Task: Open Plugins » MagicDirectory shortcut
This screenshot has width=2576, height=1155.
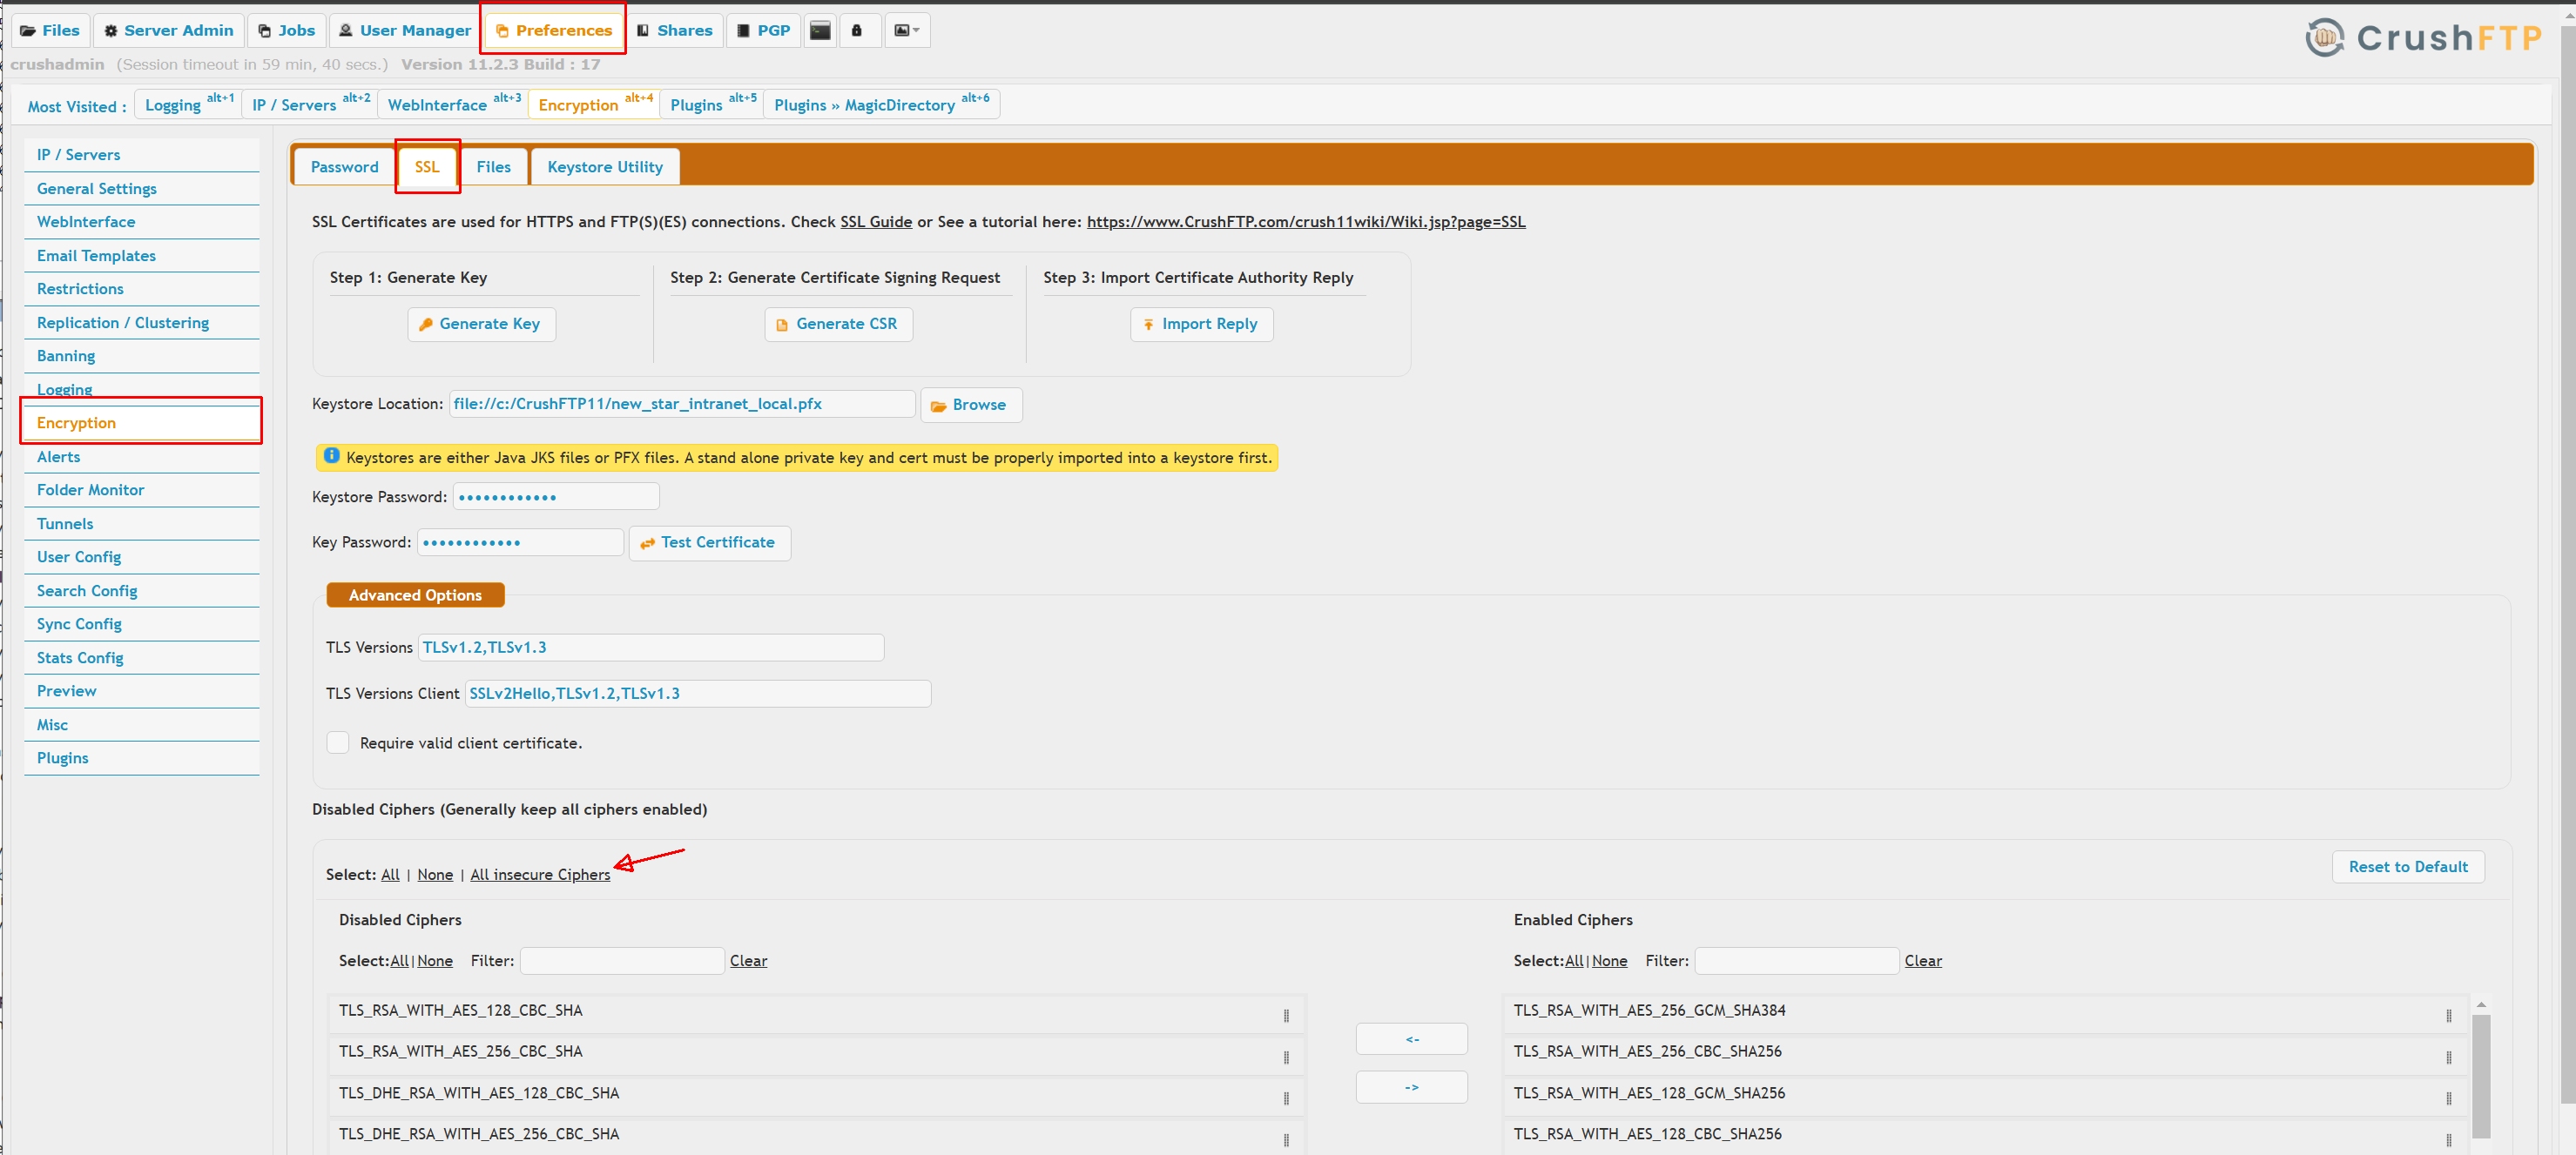Action: 881,104
